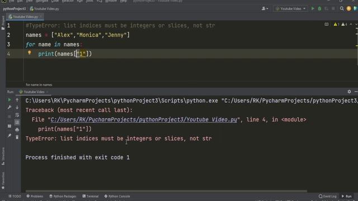The image size is (358, 201).
Task: Restore layout icon in the Run panel
Action: pos(10,126)
